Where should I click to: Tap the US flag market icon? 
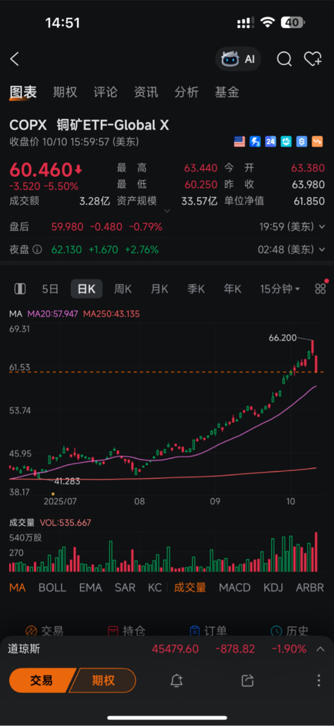click(240, 141)
